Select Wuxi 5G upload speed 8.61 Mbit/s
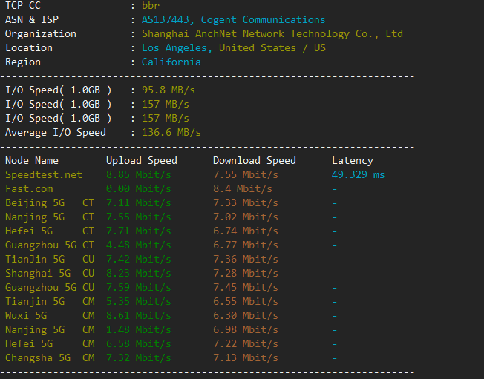Viewport: 484px width, 379px height. coord(138,316)
